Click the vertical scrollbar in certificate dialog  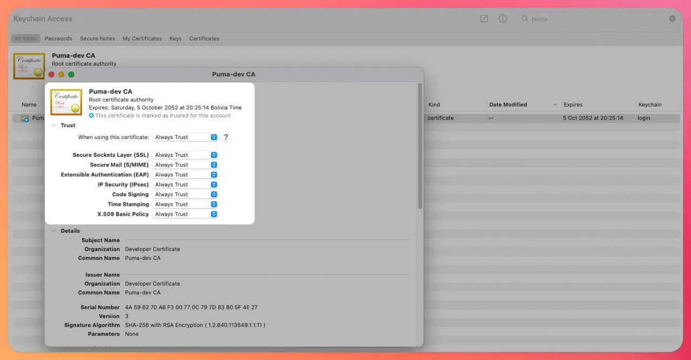click(x=420, y=146)
